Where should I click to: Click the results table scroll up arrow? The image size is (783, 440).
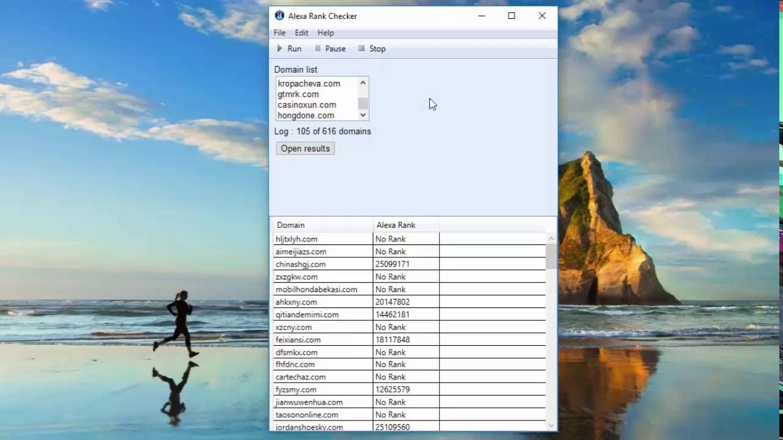tap(551, 238)
